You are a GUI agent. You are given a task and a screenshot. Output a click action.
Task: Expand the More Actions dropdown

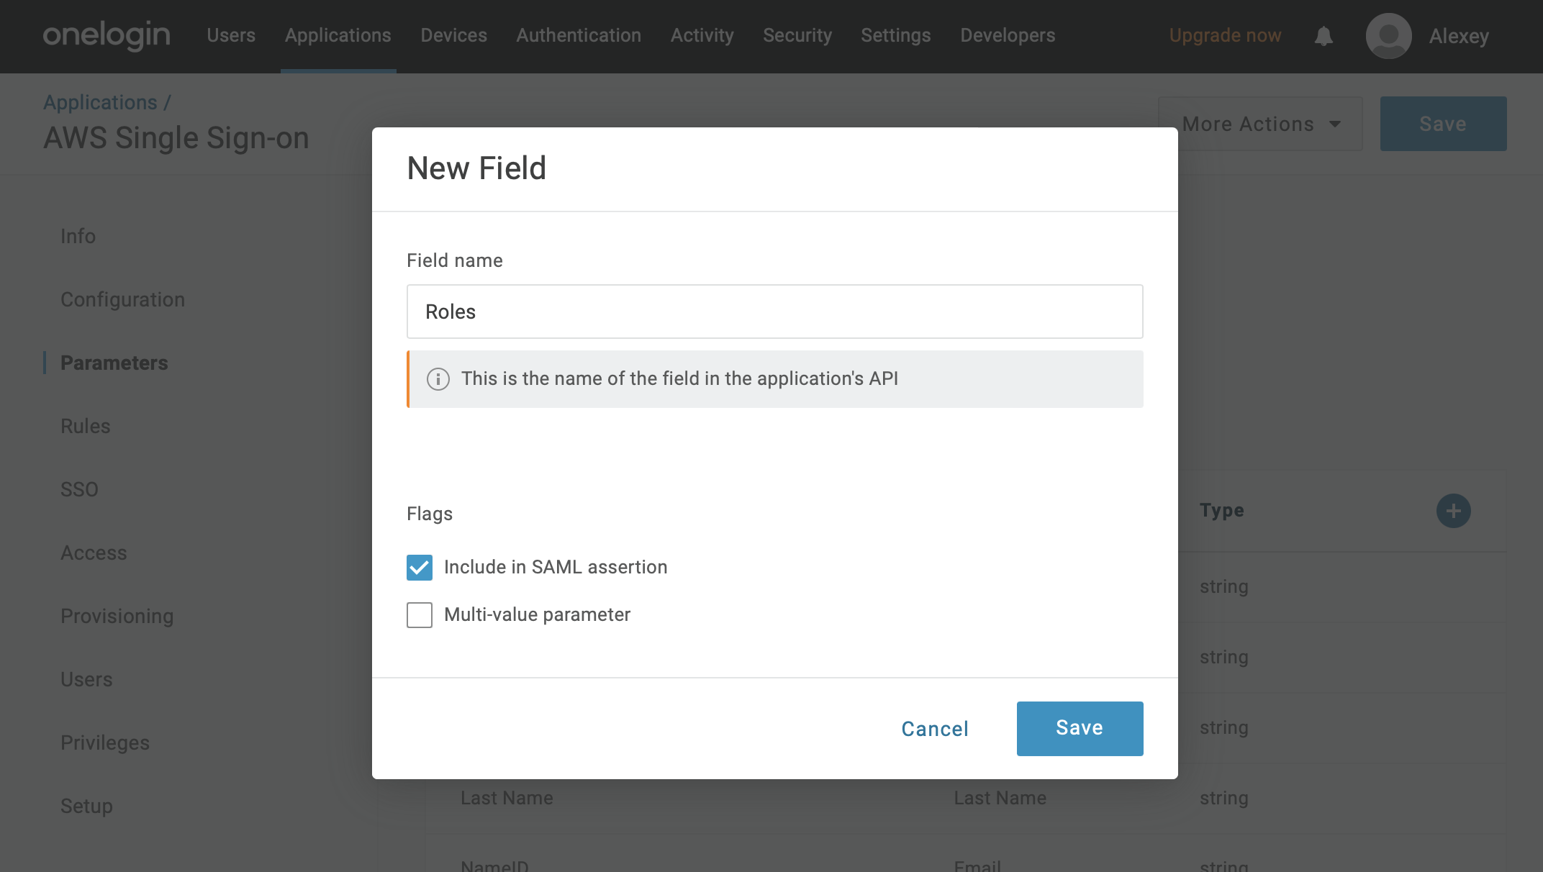[1260, 124]
